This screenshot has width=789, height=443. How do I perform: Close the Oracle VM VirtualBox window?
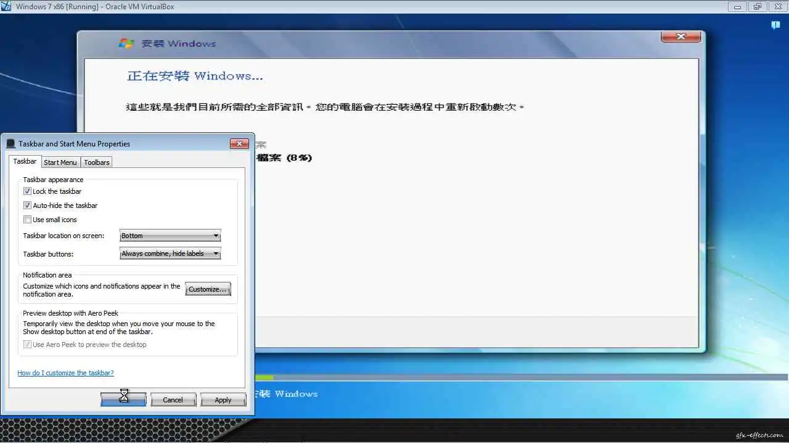(x=777, y=7)
